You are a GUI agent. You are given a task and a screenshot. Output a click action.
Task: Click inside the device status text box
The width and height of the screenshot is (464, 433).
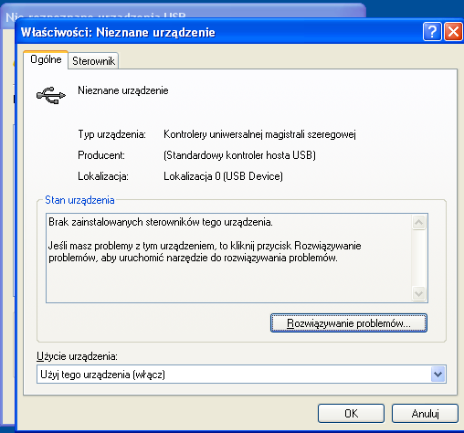pos(228,259)
